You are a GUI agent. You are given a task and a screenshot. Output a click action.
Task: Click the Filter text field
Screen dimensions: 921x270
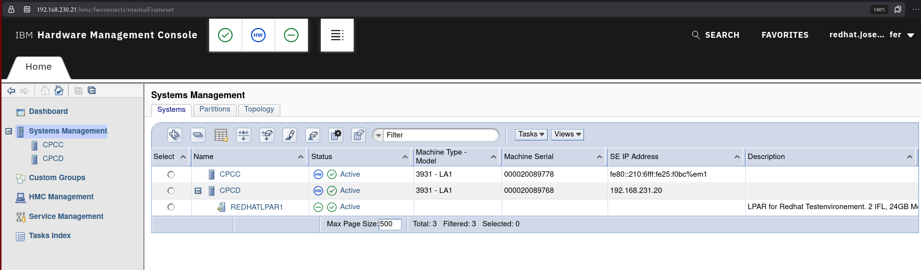coord(440,135)
